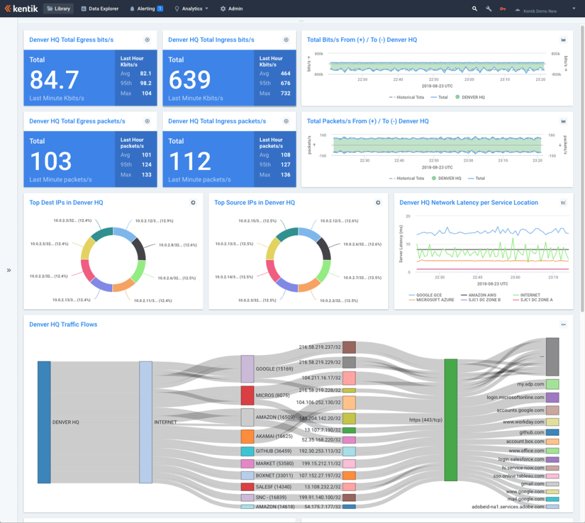Click the search magnifier icon

(475, 9)
